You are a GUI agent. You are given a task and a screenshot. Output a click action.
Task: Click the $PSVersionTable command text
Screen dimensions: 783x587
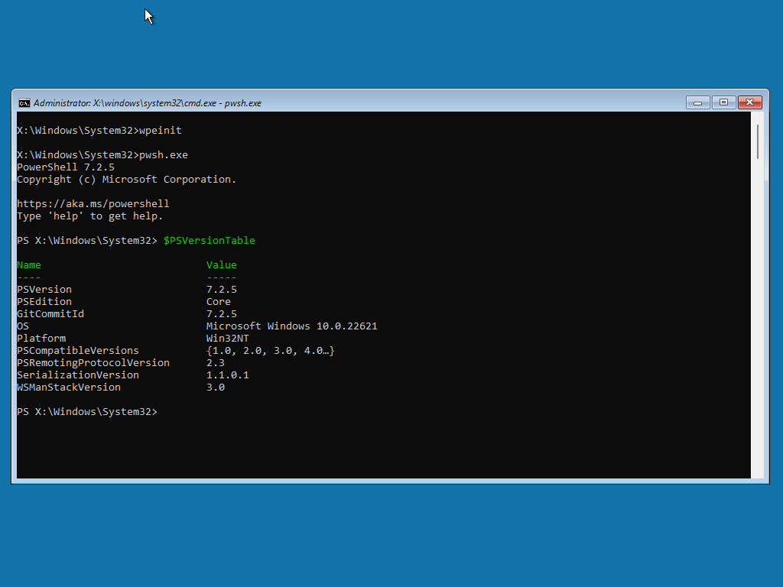209,241
